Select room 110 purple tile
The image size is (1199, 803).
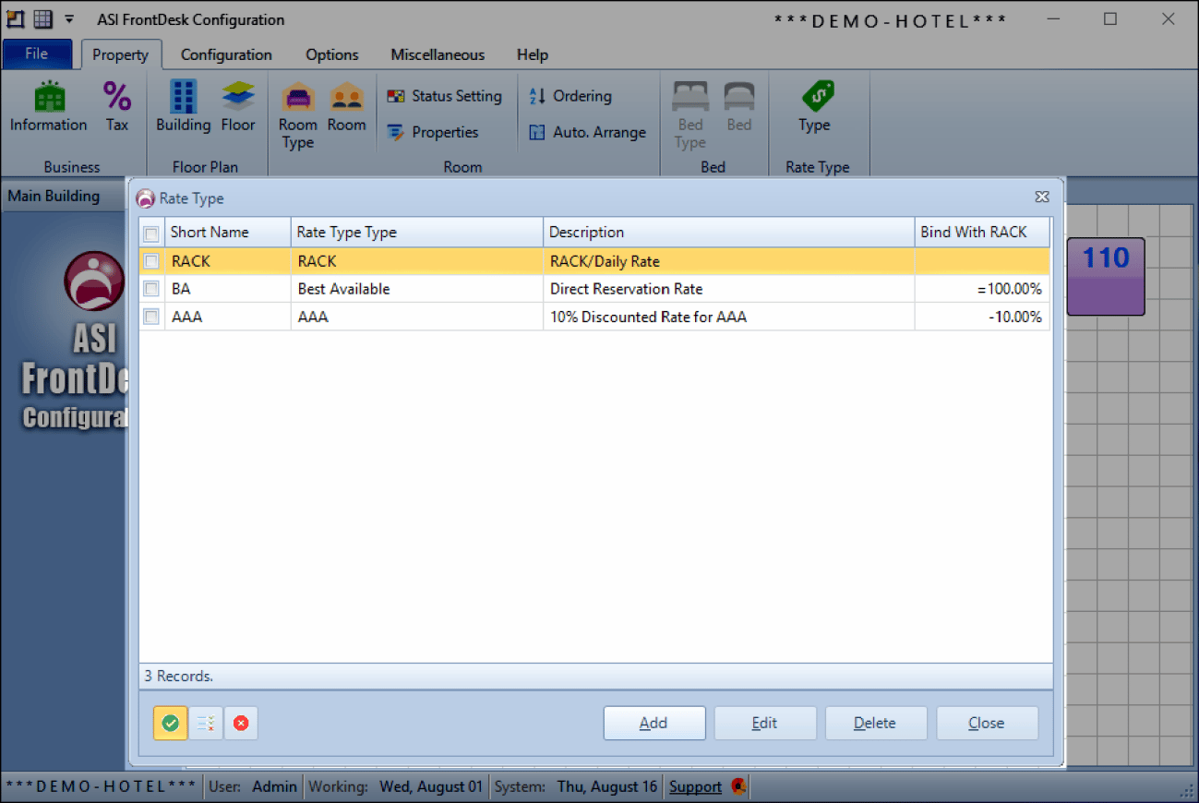click(x=1105, y=276)
